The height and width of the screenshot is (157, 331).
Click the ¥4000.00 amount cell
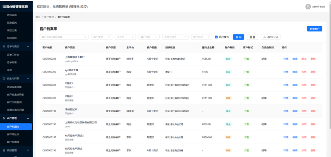[207, 138]
